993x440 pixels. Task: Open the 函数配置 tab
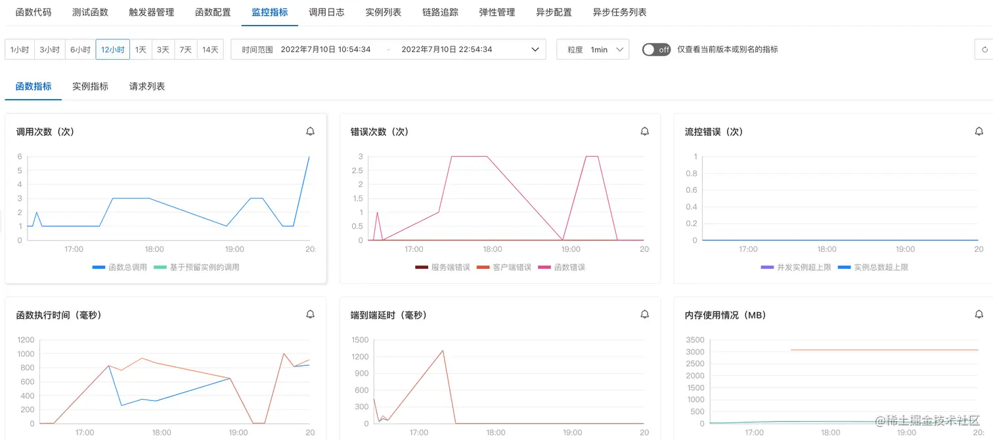point(213,12)
